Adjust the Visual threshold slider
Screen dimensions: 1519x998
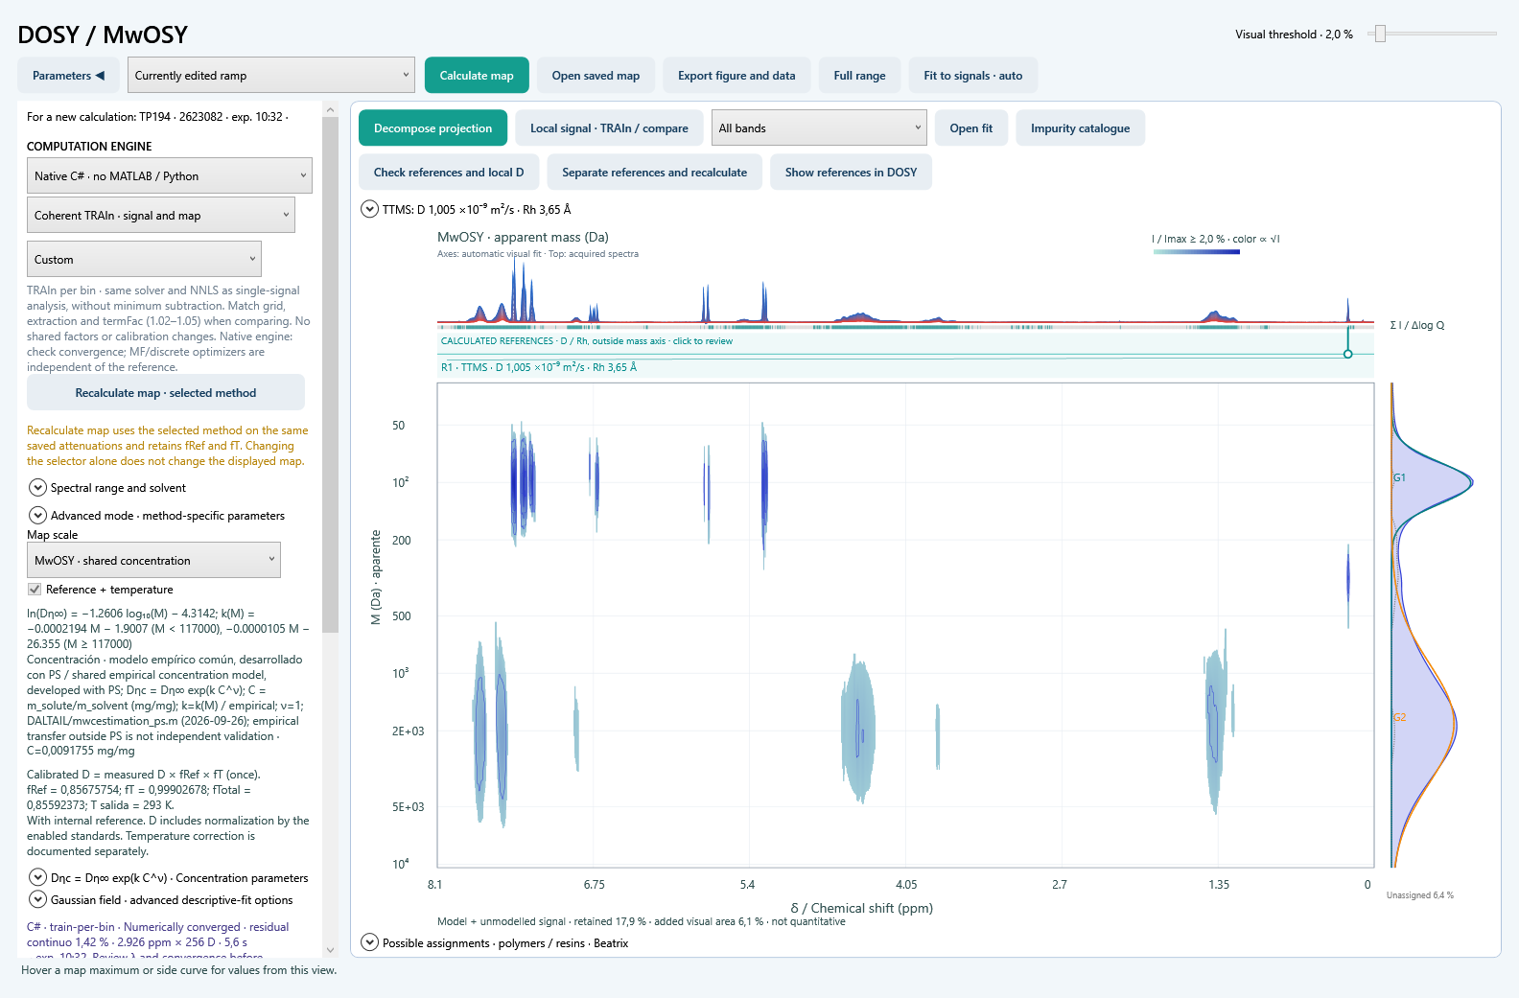pos(1380,34)
